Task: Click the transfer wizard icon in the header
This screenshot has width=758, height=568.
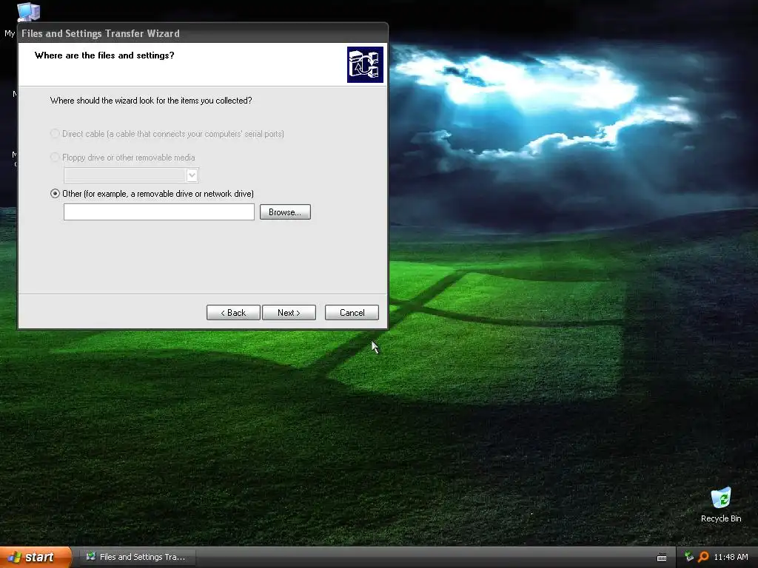Action: [x=365, y=65]
